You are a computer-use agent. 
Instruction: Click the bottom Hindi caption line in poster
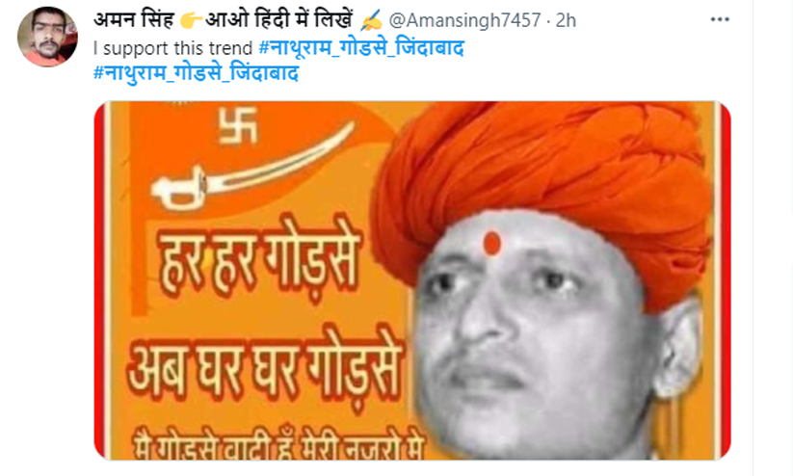(278, 445)
